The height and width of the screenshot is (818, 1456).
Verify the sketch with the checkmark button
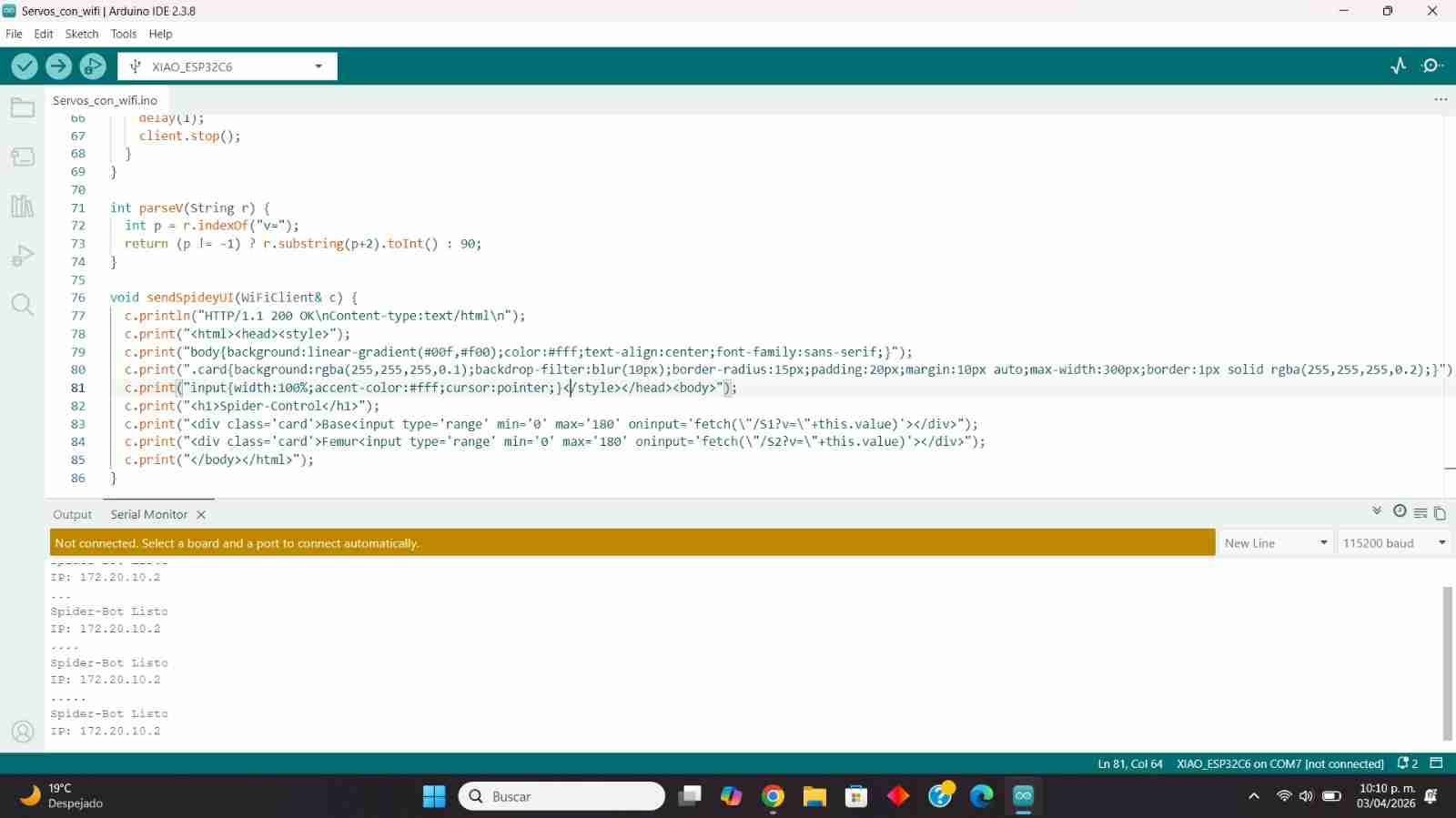point(25,66)
